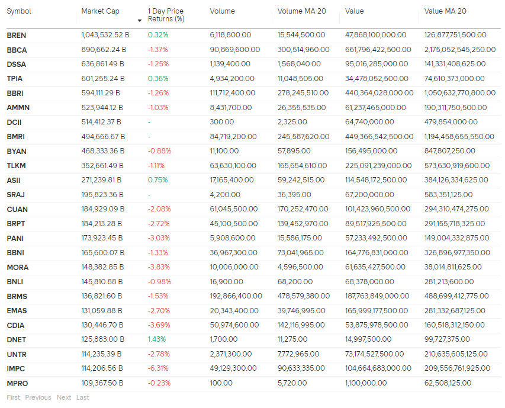Sort by Volume MA 20 header

[302, 11]
